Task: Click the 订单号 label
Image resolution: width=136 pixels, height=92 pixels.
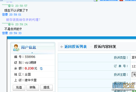Action: tap(121, 66)
